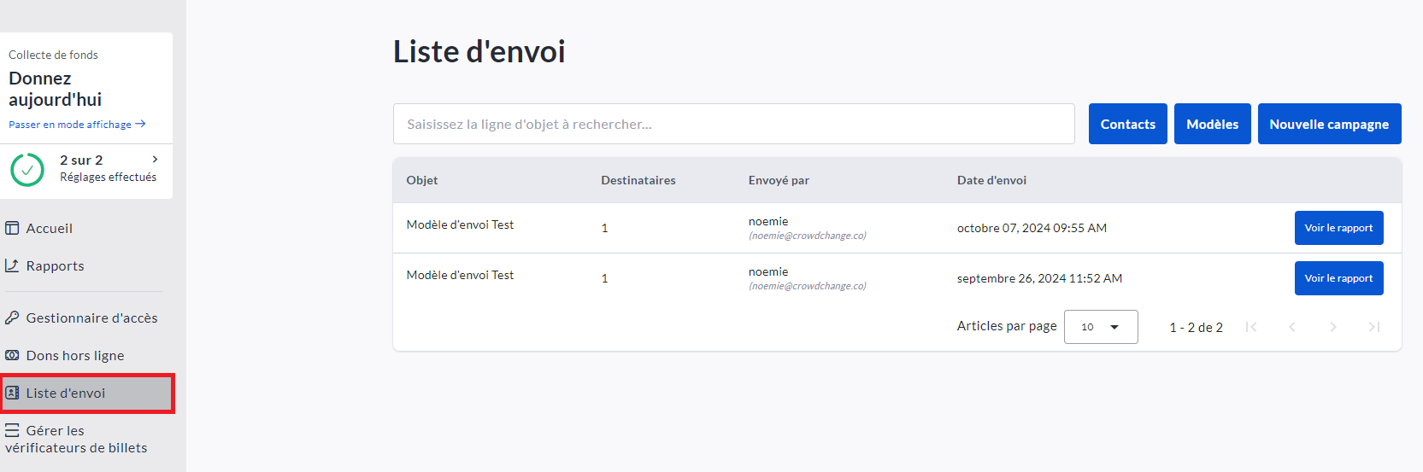
Task: Go to previous page in pagination
Action: point(1292,327)
